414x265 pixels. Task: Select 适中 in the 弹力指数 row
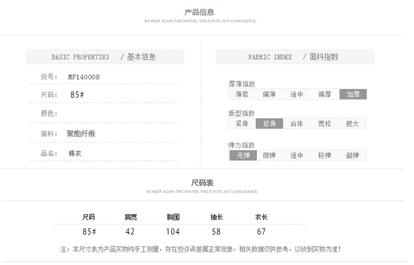(x=297, y=156)
